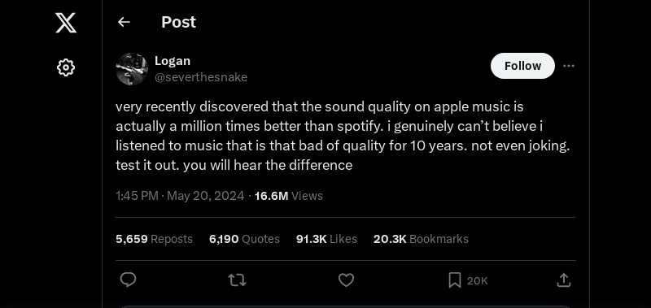The height and width of the screenshot is (308, 651).
Task: Click the X logo icon
Action: pyautogui.click(x=66, y=23)
